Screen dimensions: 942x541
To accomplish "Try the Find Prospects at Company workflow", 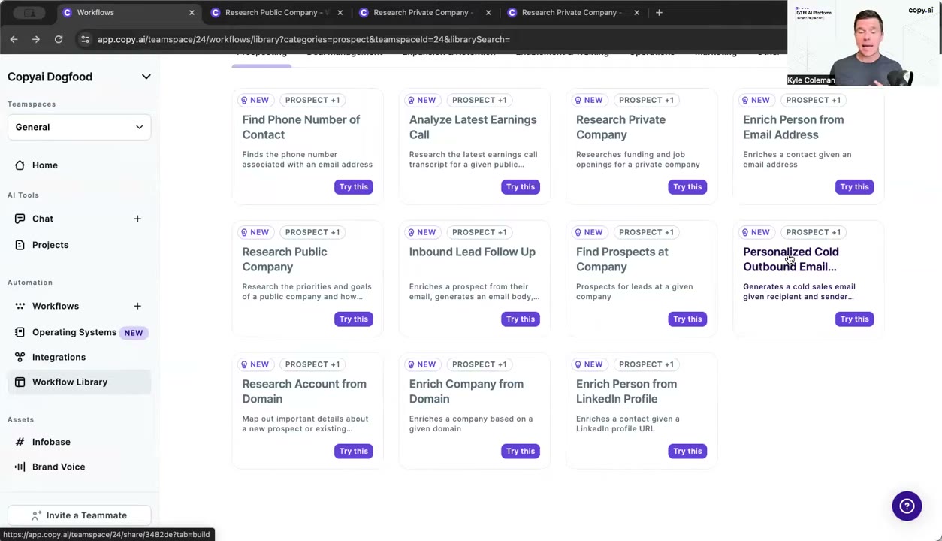I will pos(687,319).
